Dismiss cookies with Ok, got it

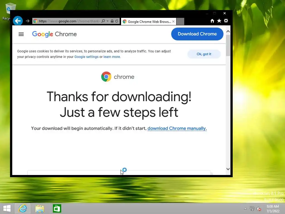pyautogui.click(x=204, y=54)
